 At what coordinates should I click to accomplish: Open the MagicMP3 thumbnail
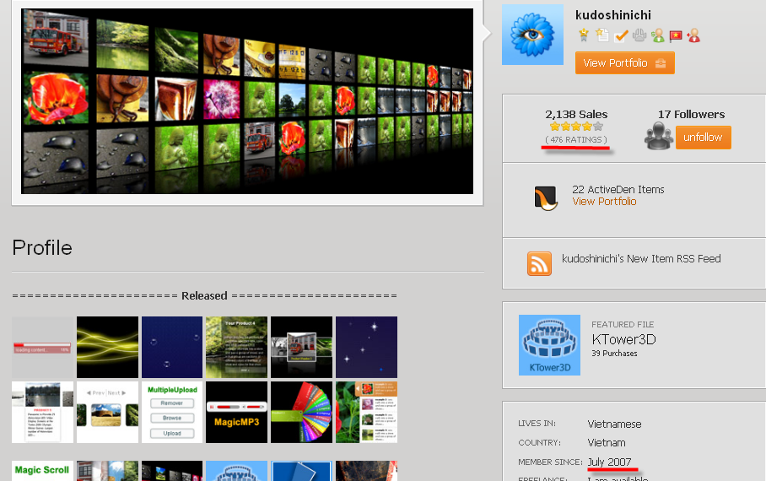[236, 412]
